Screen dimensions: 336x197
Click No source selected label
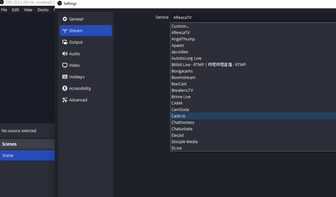click(19, 131)
